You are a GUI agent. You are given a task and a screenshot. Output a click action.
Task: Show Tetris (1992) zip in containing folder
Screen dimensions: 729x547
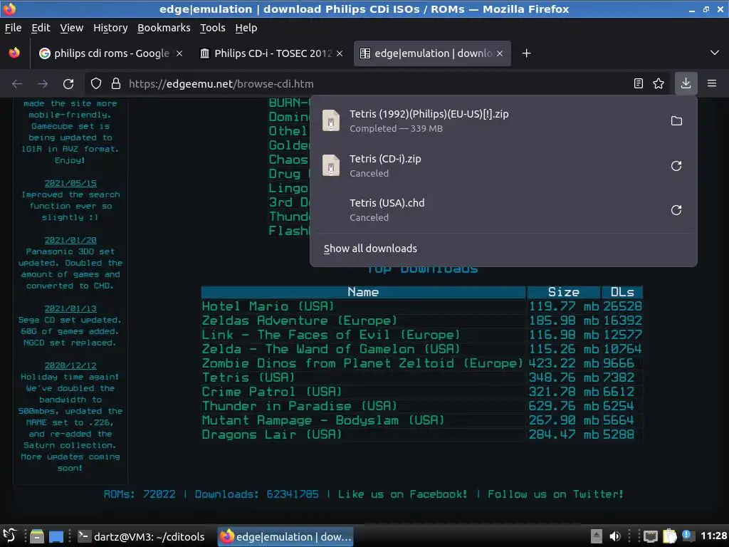tap(676, 121)
